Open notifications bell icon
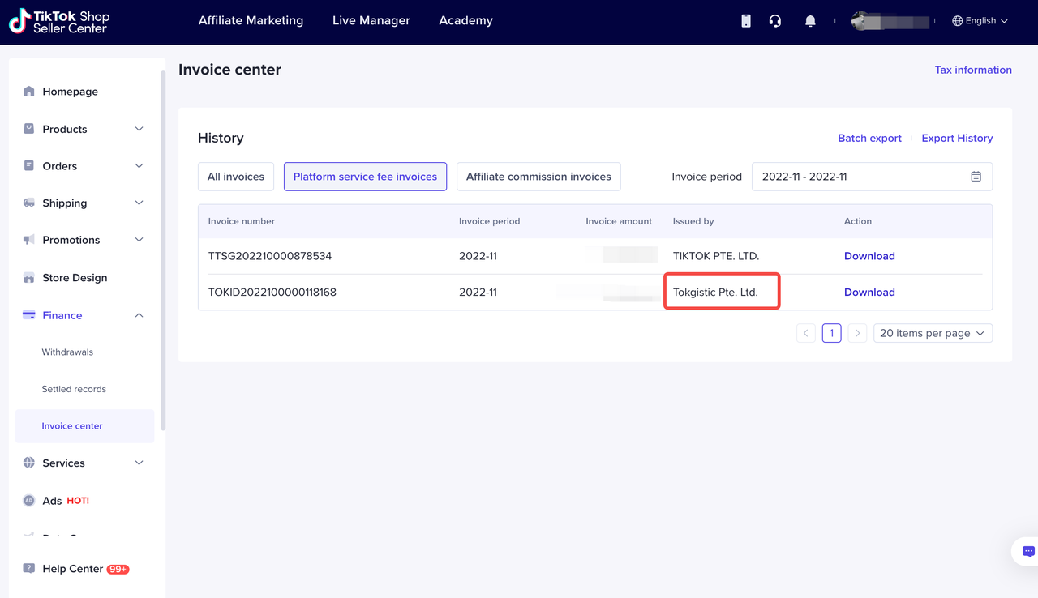The image size is (1038, 598). coord(810,21)
